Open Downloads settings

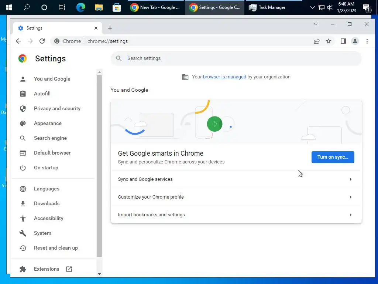tap(47, 204)
